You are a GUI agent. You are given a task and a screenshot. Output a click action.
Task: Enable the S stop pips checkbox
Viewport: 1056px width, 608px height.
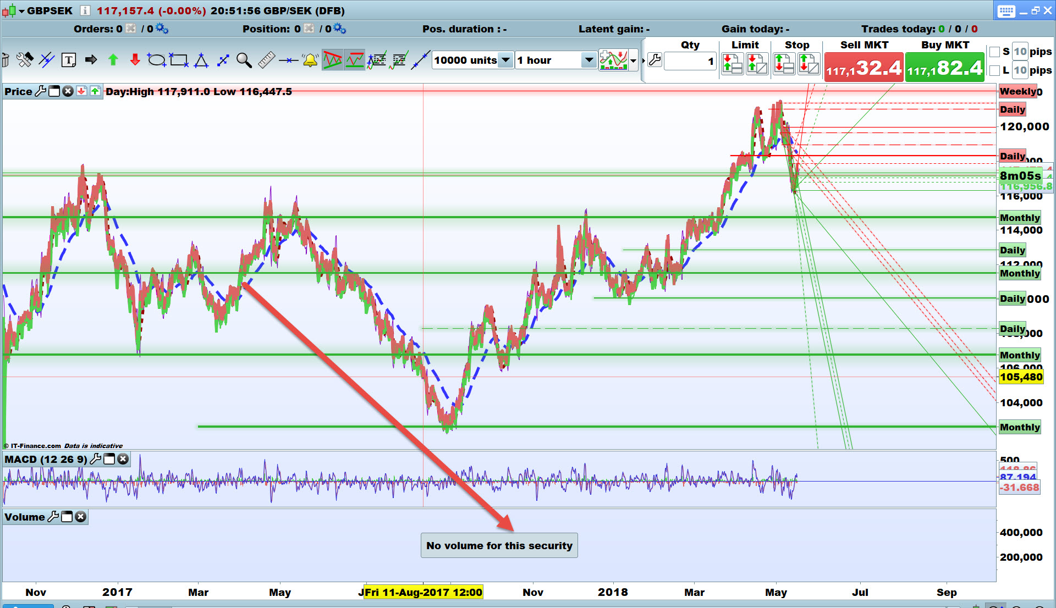click(x=994, y=52)
